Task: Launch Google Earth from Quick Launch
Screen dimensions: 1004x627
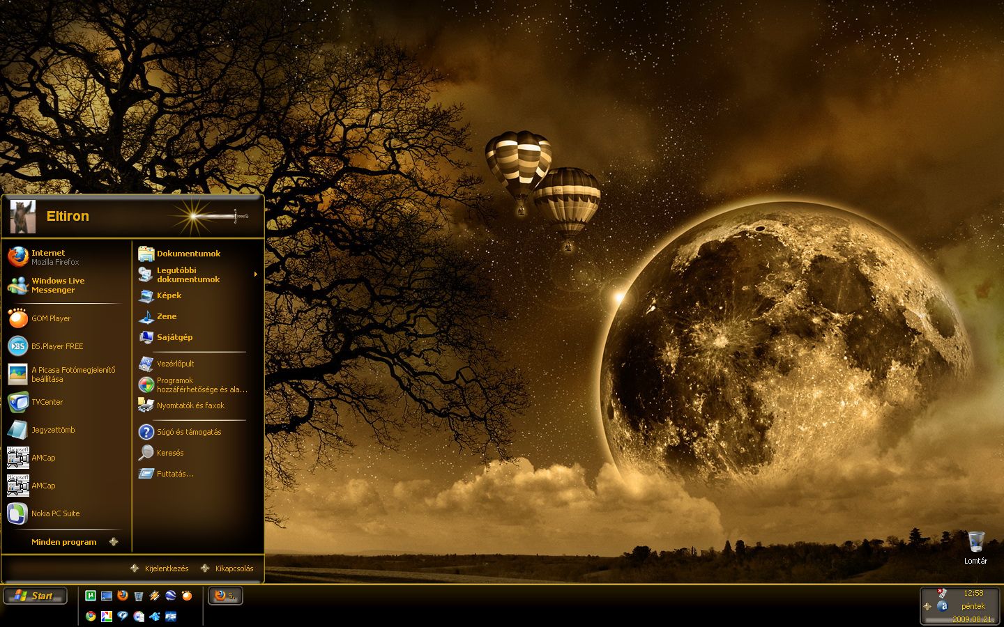Action: click(171, 596)
